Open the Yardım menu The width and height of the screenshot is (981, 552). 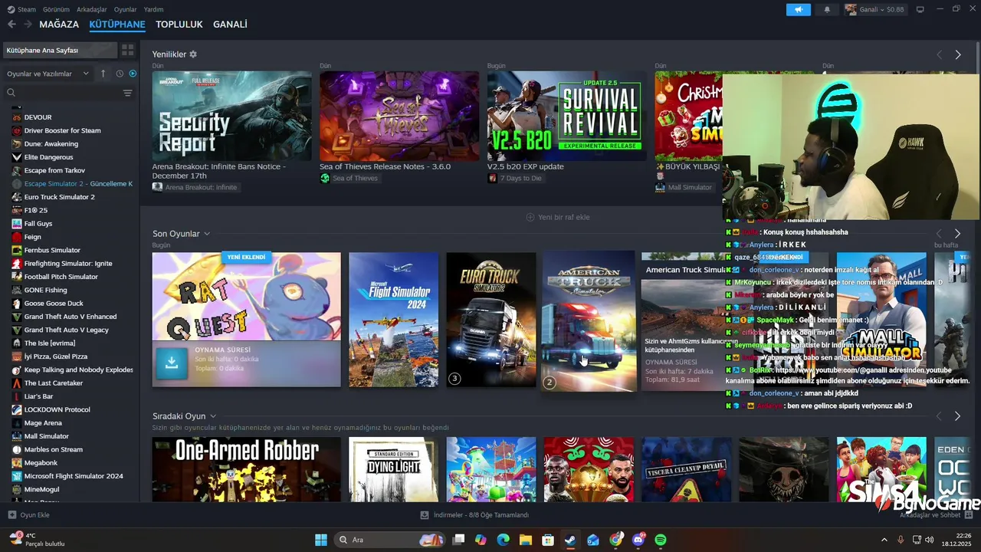154,9
